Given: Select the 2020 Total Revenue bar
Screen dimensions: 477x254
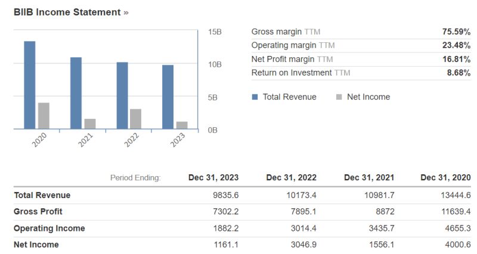Looking at the screenshot, I should [30, 85].
